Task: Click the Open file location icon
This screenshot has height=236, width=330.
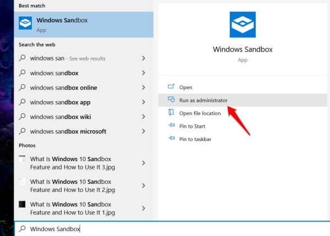Action: tap(171, 112)
